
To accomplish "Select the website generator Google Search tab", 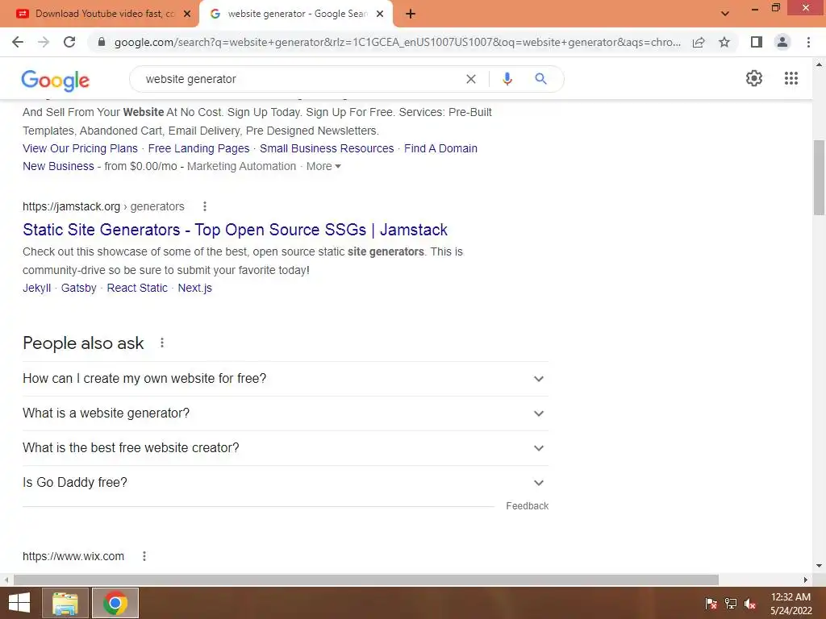I will pyautogui.click(x=296, y=15).
